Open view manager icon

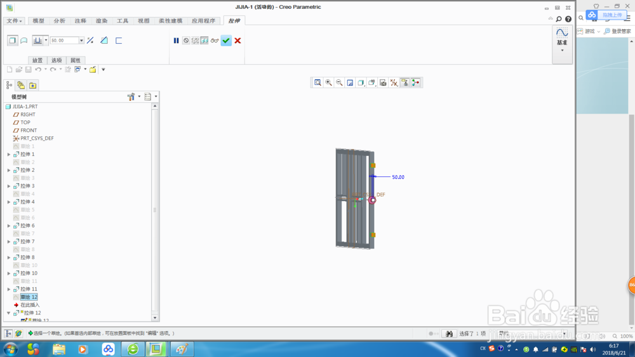coord(383,82)
